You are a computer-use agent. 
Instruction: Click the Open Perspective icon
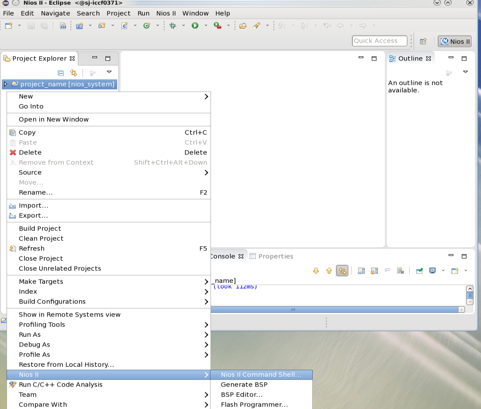coord(423,41)
